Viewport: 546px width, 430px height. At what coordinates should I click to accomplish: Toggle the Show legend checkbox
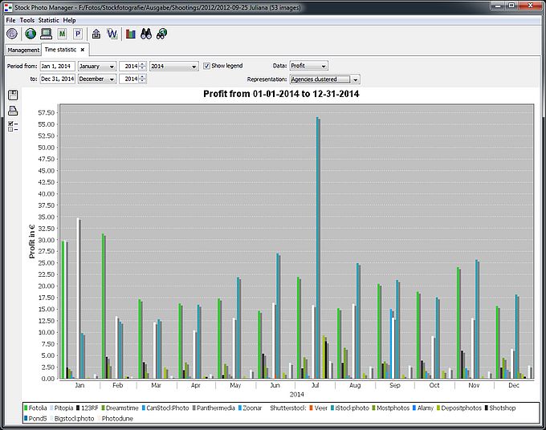coord(206,66)
